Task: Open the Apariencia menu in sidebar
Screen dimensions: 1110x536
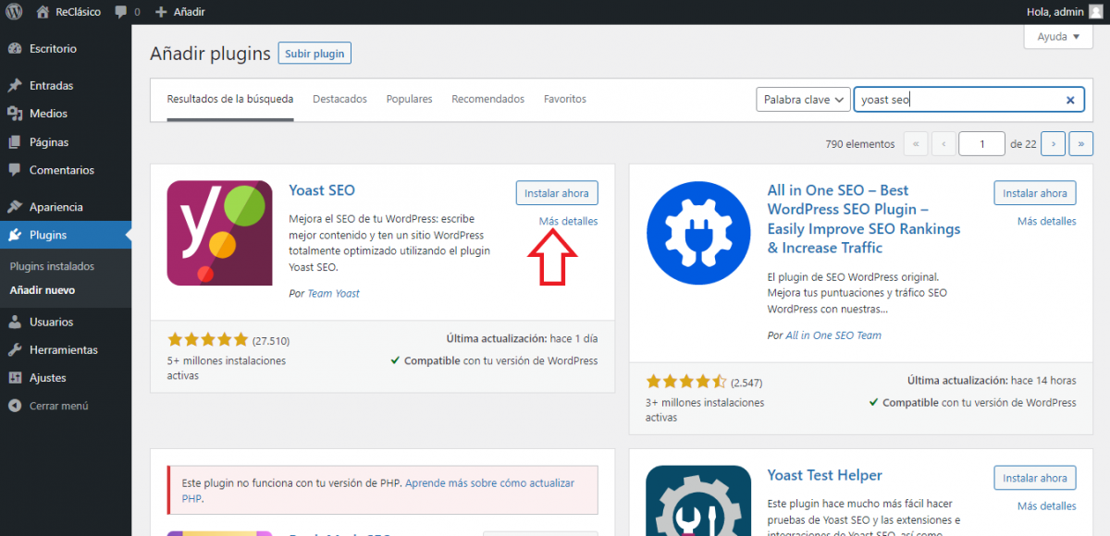Action: [55, 207]
